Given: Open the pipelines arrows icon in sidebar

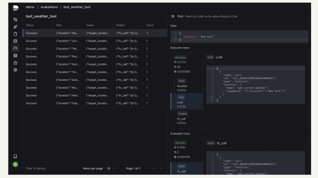Looking at the screenshot, I should [15, 20].
